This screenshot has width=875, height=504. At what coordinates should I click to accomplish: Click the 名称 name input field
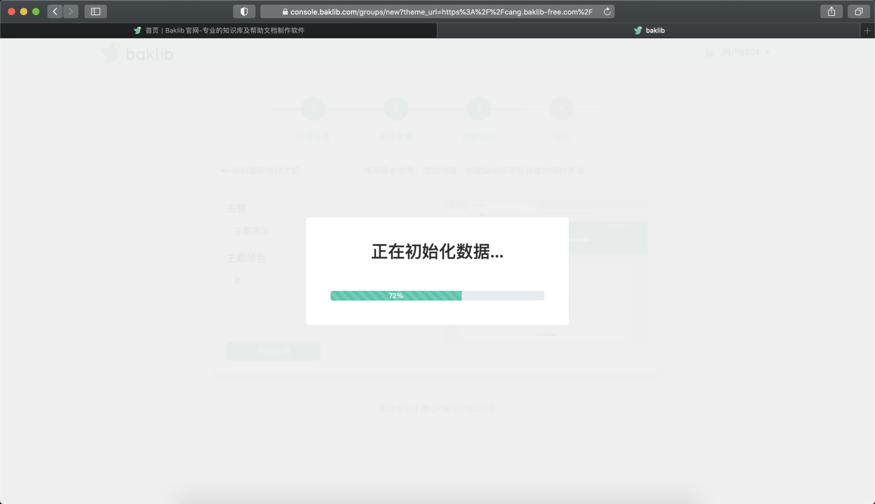click(267, 231)
